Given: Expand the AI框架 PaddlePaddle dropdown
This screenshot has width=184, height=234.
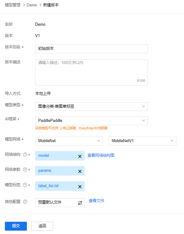Looking at the screenshot, I should click(91, 121).
